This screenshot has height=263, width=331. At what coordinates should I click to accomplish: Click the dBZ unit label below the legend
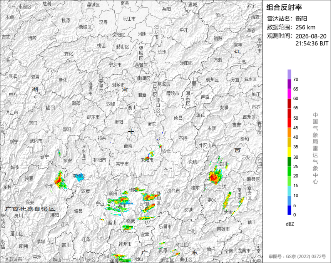point(290,224)
